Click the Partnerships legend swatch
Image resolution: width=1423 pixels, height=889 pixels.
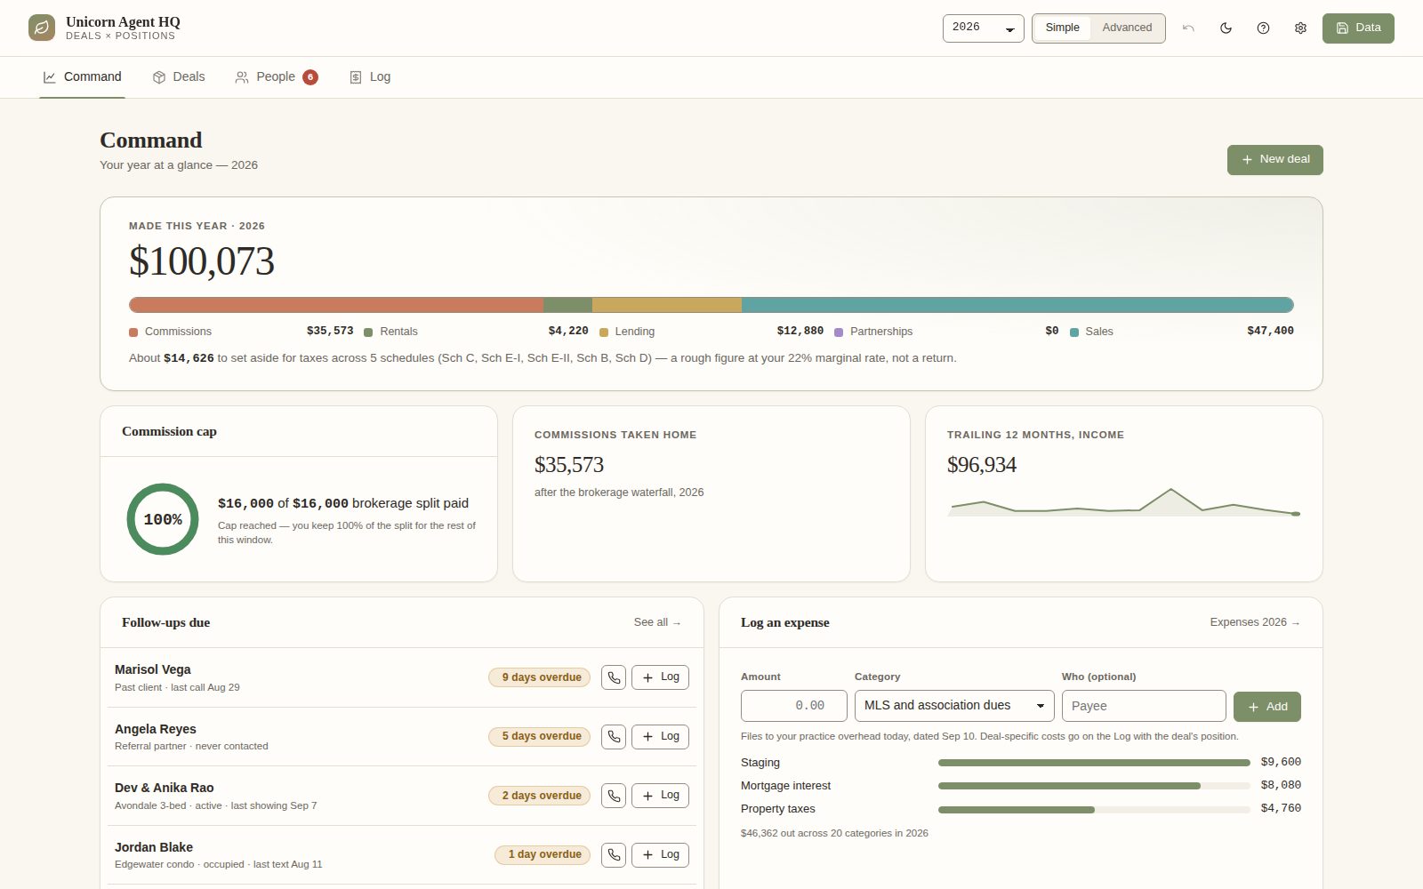click(x=839, y=332)
